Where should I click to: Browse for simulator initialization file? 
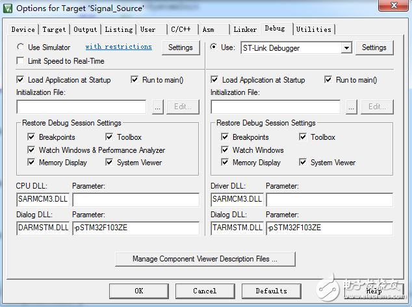coord(158,107)
